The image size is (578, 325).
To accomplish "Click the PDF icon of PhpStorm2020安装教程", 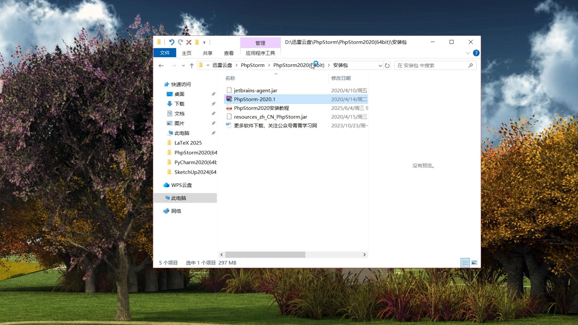I will point(229,108).
